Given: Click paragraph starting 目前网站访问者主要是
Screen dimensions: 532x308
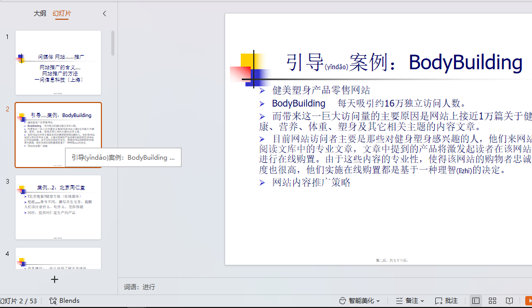Looking at the screenshot, I should (396, 154).
